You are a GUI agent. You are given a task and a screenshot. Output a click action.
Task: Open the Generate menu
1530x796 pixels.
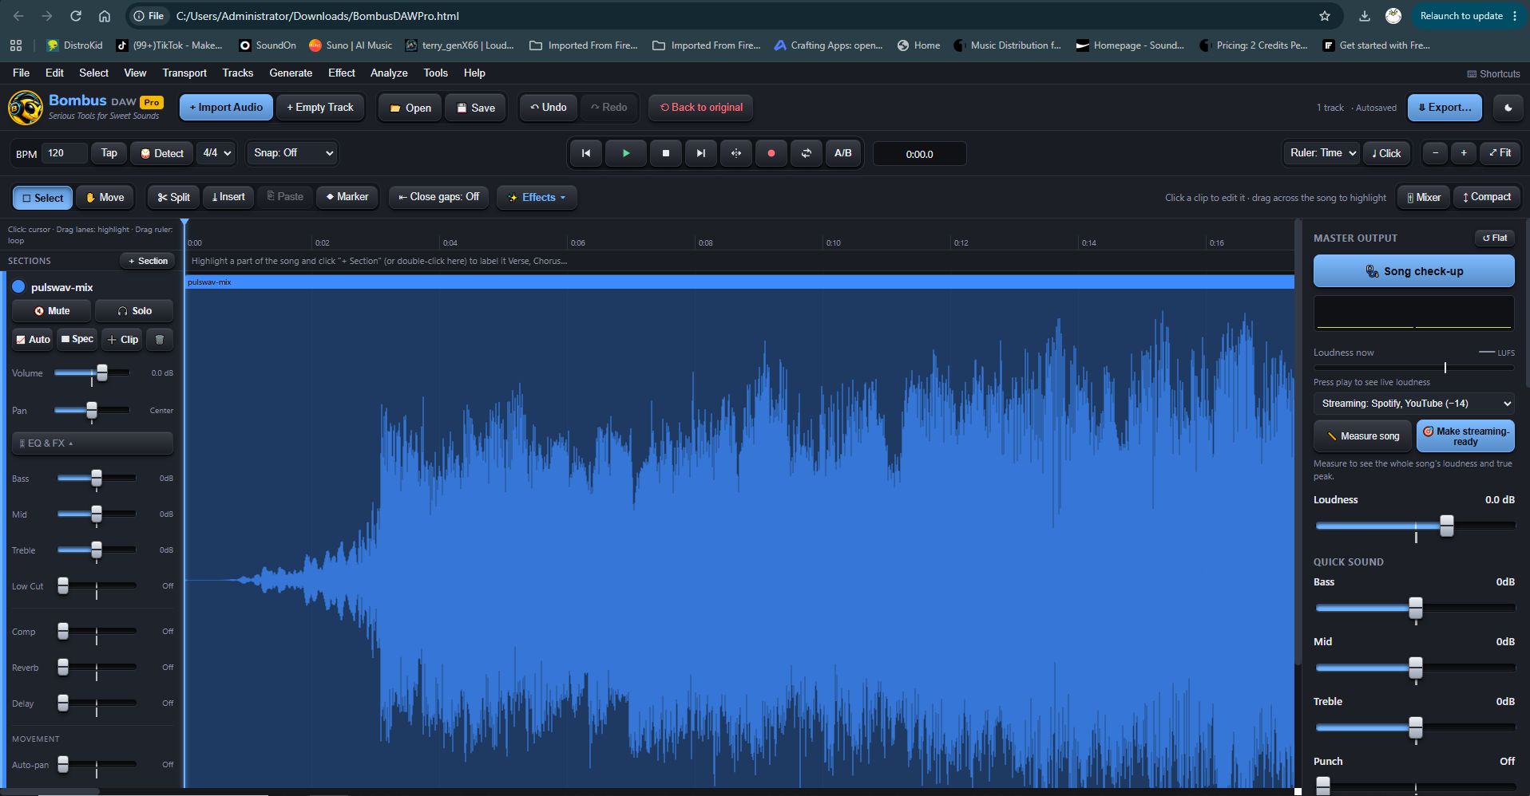291,73
